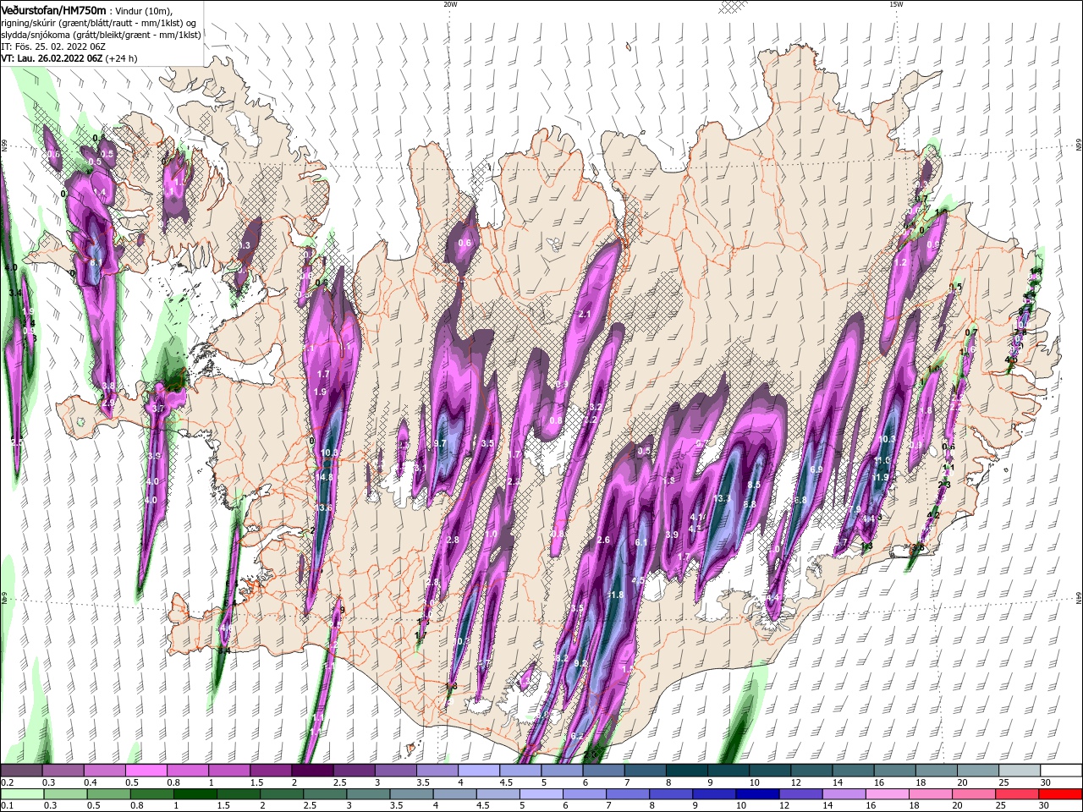This screenshot has width=1083, height=812.
Task: Click the 'slydda/snjókoma' legend description line
Action: [101, 36]
